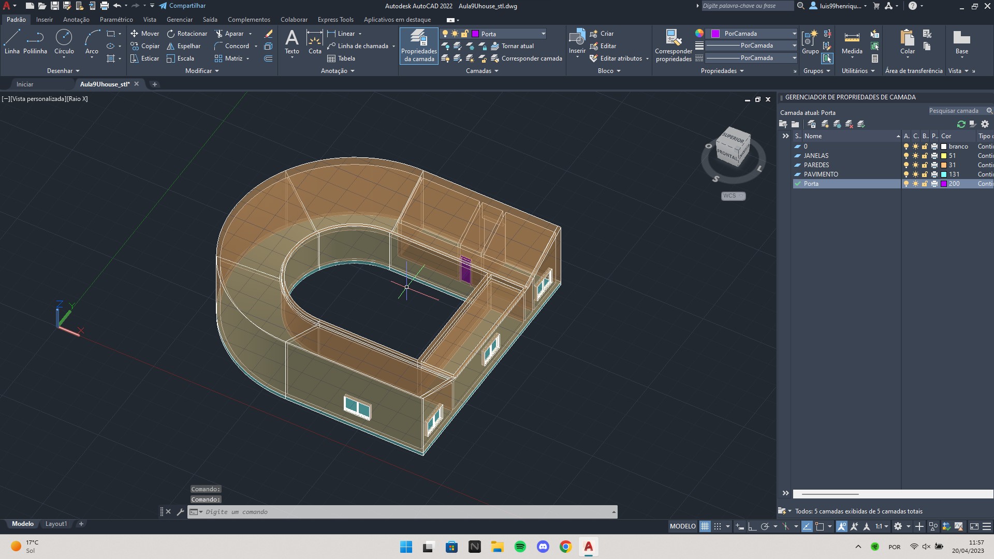The width and height of the screenshot is (994, 559).
Task: Select the Texto annotation tool
Action: [292, 41]
